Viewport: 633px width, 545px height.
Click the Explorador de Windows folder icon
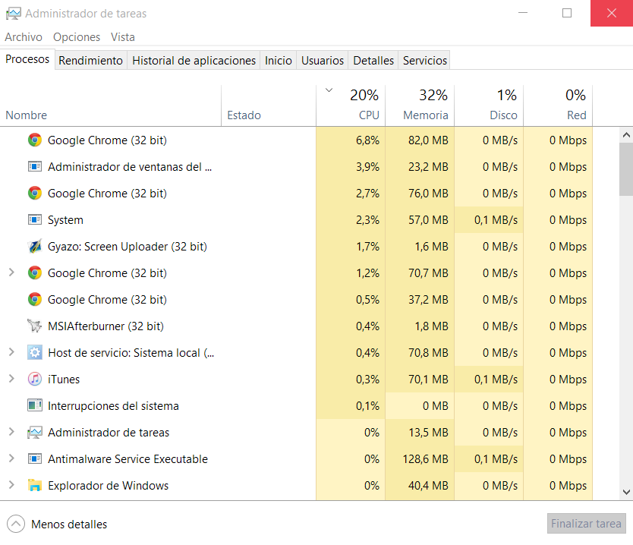tap(35, 485)
